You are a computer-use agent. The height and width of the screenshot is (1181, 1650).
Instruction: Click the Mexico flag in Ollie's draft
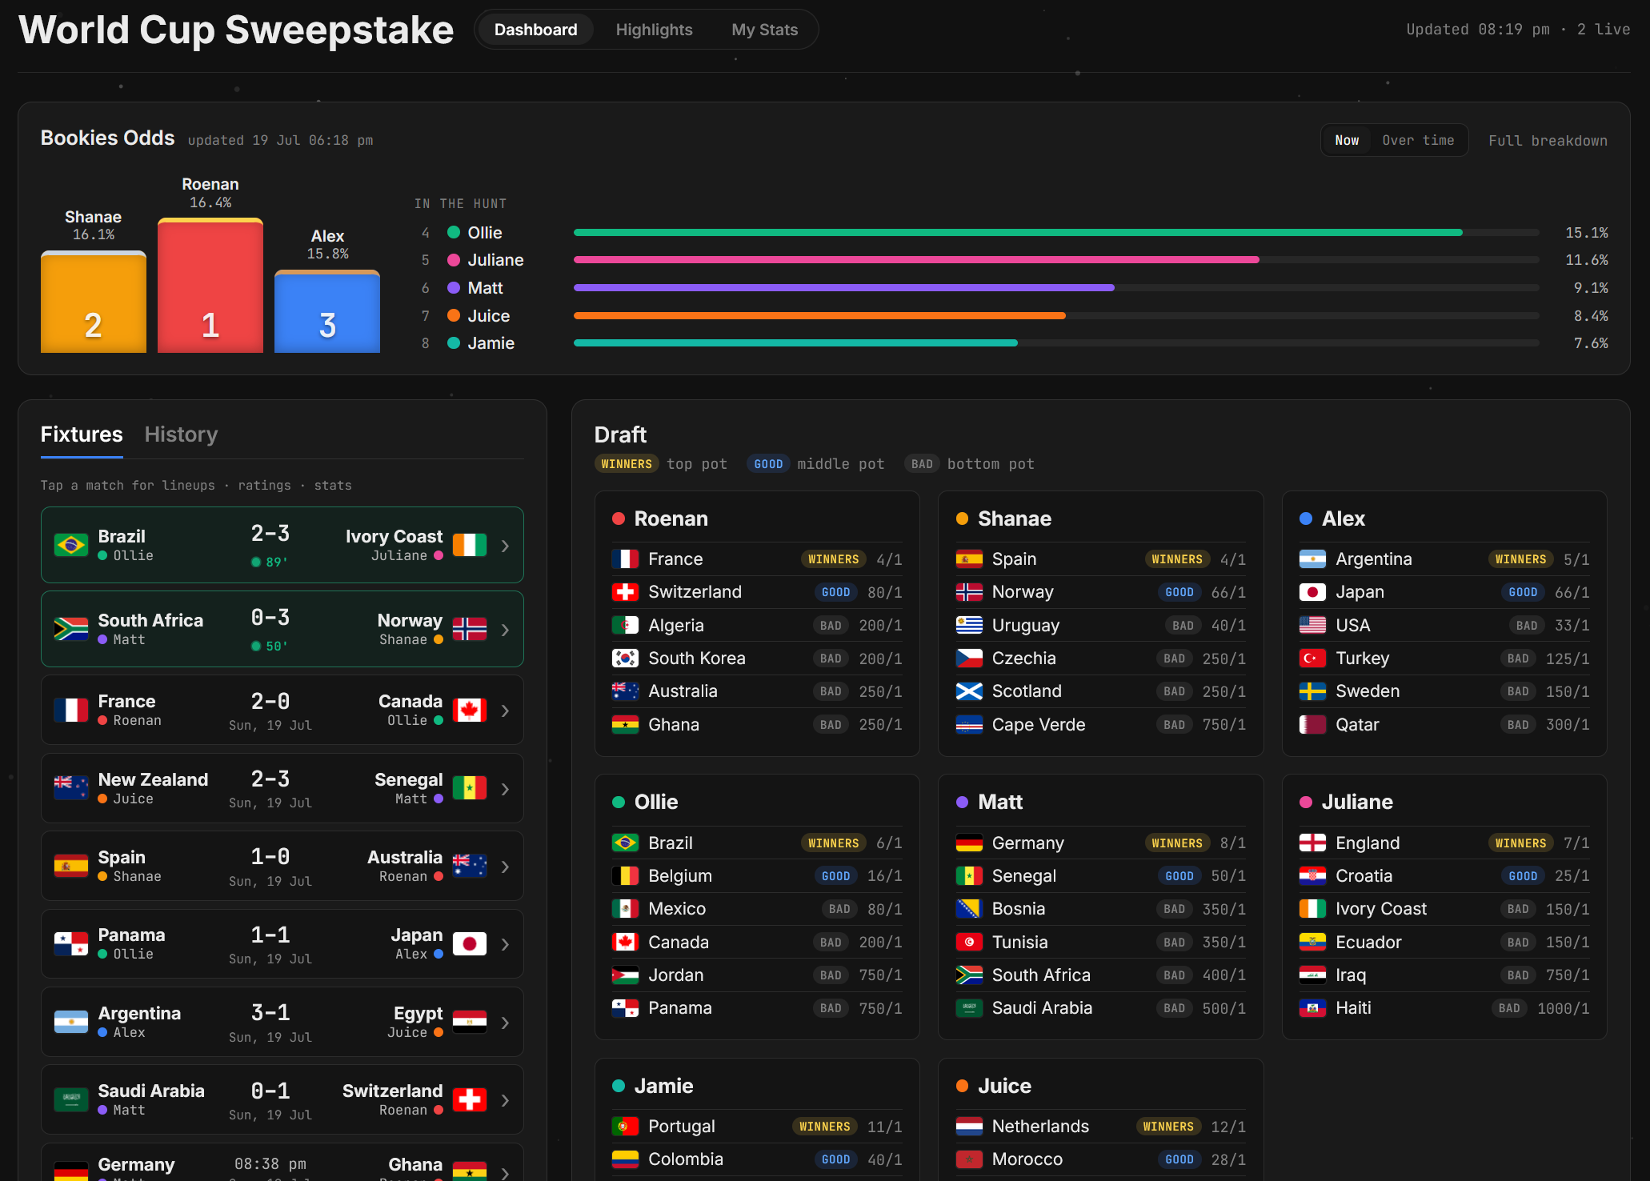625,909
